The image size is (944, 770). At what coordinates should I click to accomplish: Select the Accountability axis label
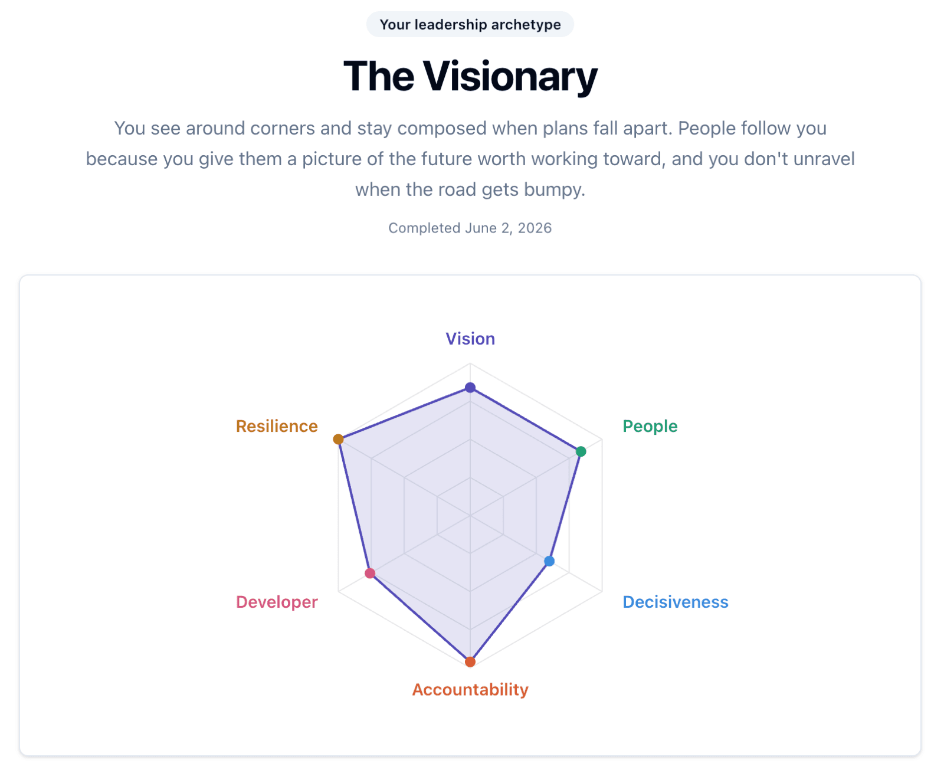pyautogui.click(x=470, y=690)
